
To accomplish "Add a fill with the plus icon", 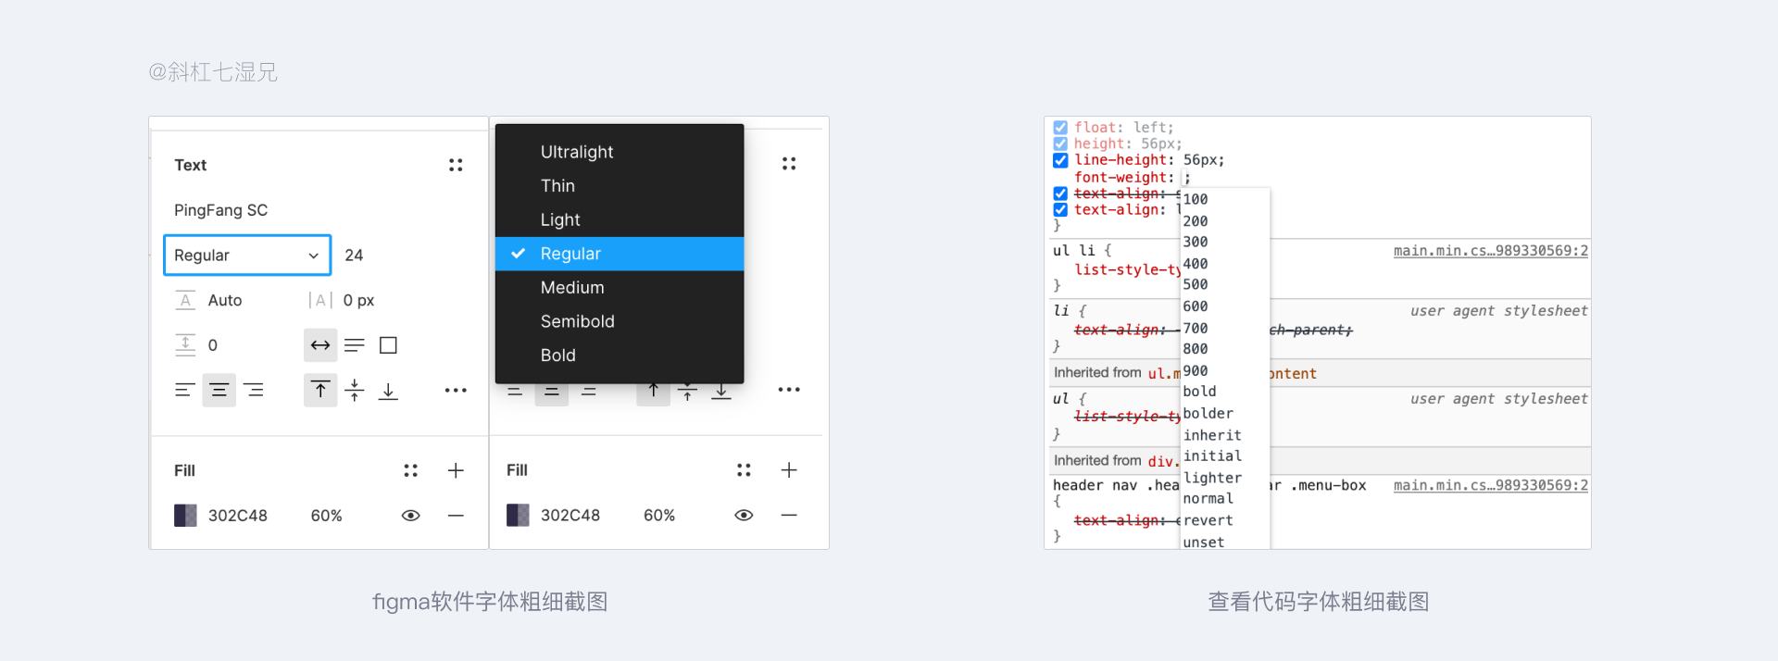I will pyautogui.click(x=456, y=470).
